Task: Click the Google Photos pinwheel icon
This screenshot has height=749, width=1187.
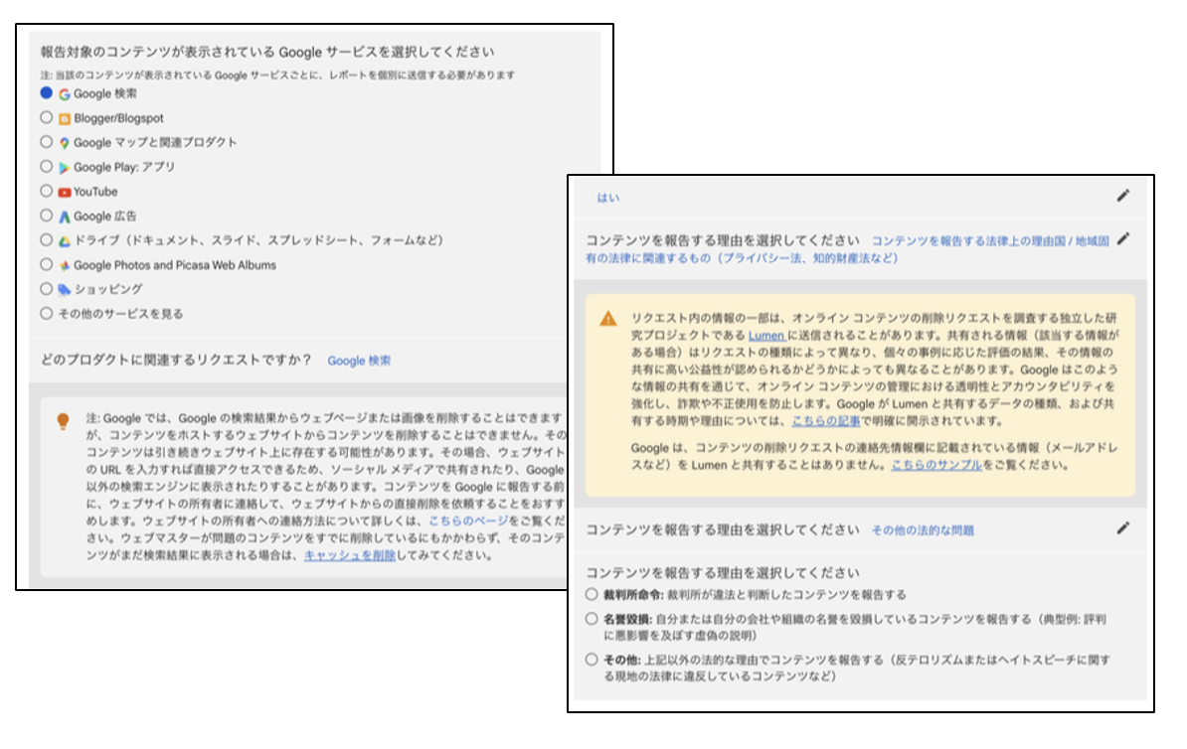Action: coord(65,265)
